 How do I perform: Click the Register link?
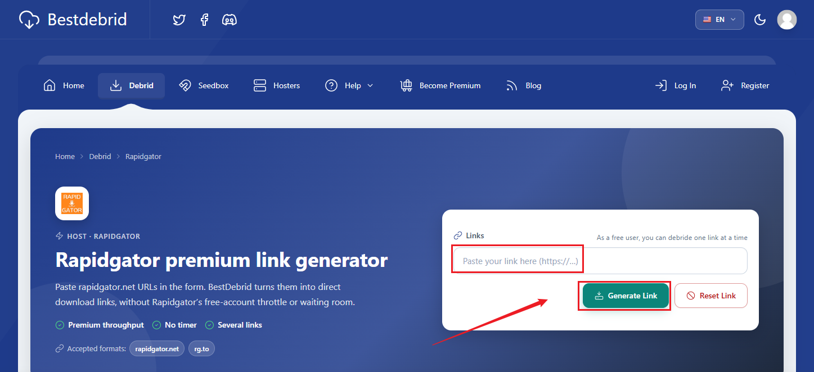(x=745, y=85)
